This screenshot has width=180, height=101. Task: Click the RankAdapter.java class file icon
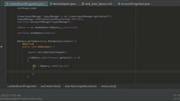coord(51,4)
